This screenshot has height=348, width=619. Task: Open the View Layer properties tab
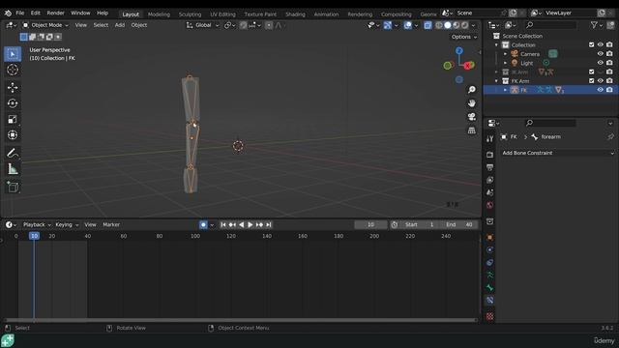490,180
